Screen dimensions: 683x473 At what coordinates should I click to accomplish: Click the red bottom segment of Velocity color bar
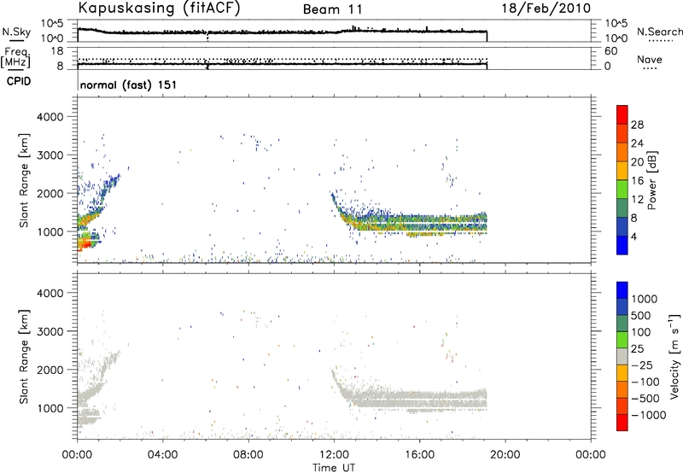point(622,423)
